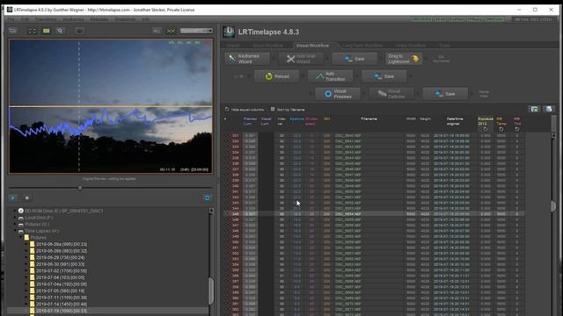Select folder 2019-06-28b (993)
The width and height of the screenshot is (563, 316).
click(62, 251)
